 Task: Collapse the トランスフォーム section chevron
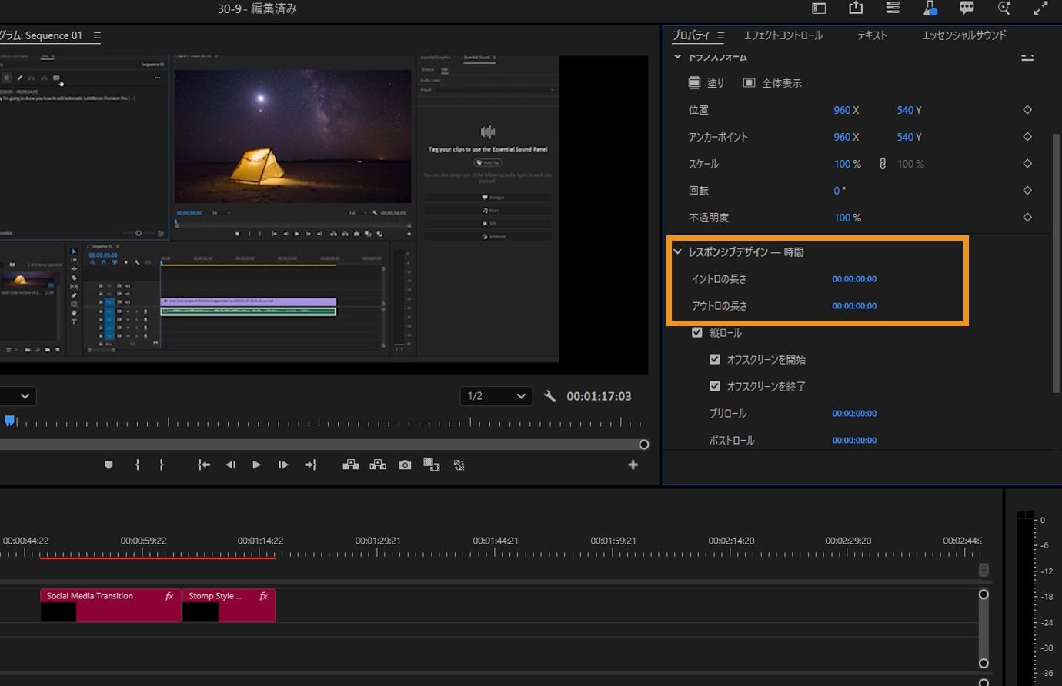tap(678, 57)
